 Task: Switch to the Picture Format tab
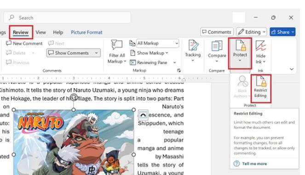86,32
